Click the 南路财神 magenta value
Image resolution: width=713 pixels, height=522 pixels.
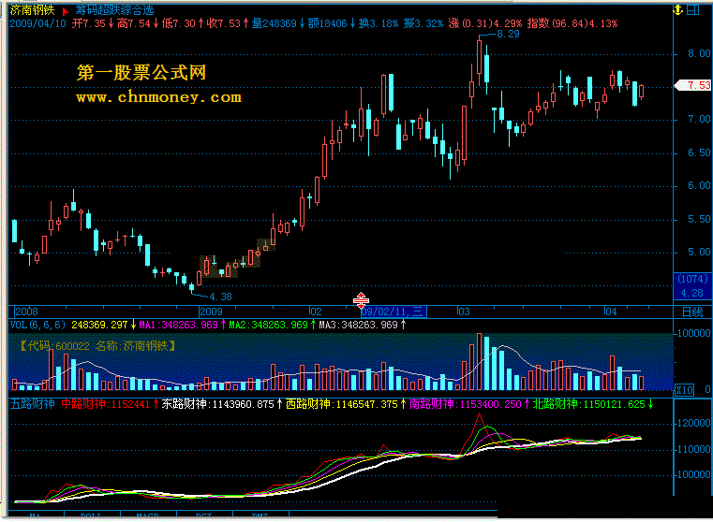tap(465, 404)
